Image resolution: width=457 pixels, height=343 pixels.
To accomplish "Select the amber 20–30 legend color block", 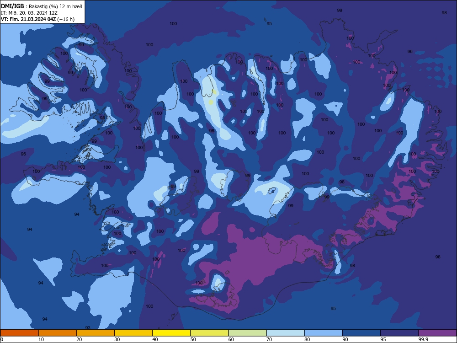I will point(96,333).
